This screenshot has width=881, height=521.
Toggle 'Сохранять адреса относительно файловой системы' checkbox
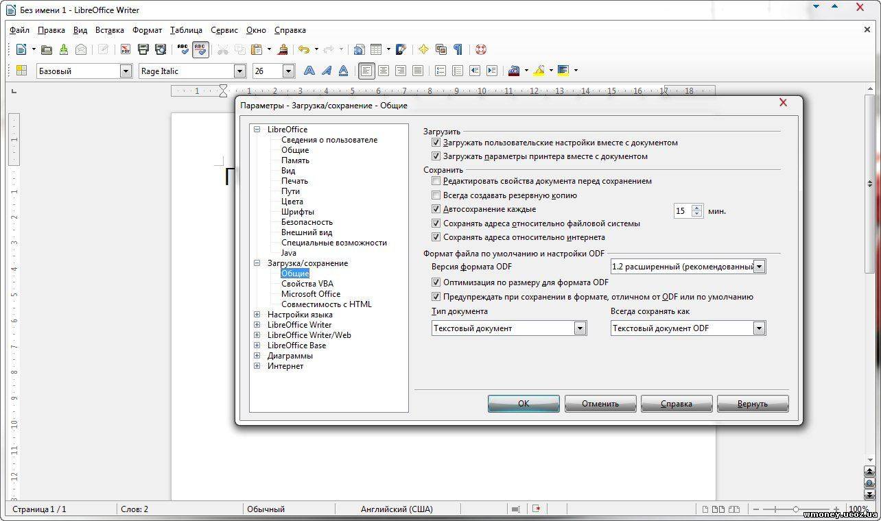[x=436, y=223]
